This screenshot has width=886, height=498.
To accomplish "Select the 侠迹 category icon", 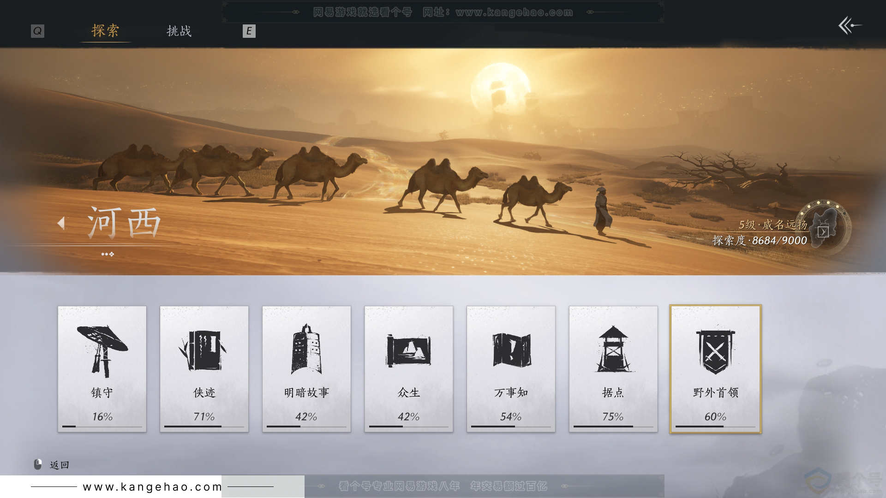I will [204, 350].
